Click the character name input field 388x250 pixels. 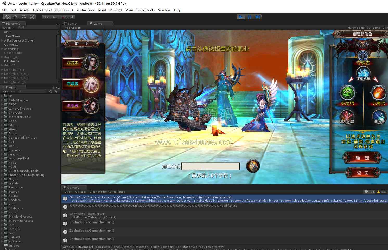click(211, 166)
